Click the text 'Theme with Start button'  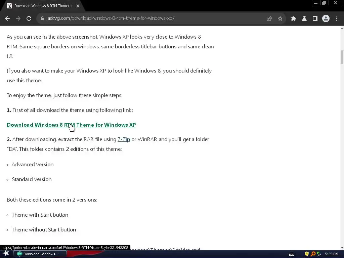pos(40,215)
